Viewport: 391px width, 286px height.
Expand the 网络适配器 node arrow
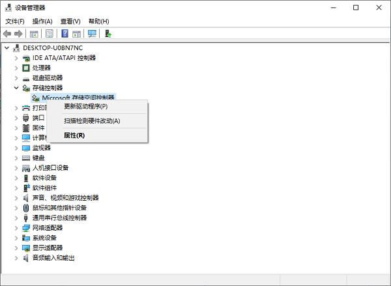point(16,228)
